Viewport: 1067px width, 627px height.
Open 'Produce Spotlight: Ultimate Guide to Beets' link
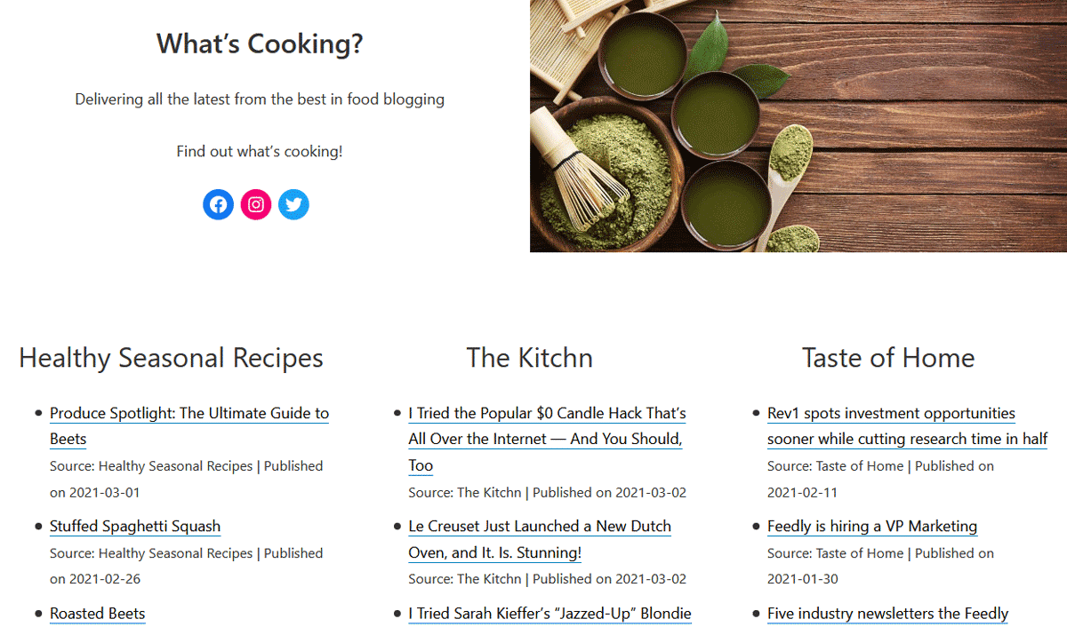189,413
